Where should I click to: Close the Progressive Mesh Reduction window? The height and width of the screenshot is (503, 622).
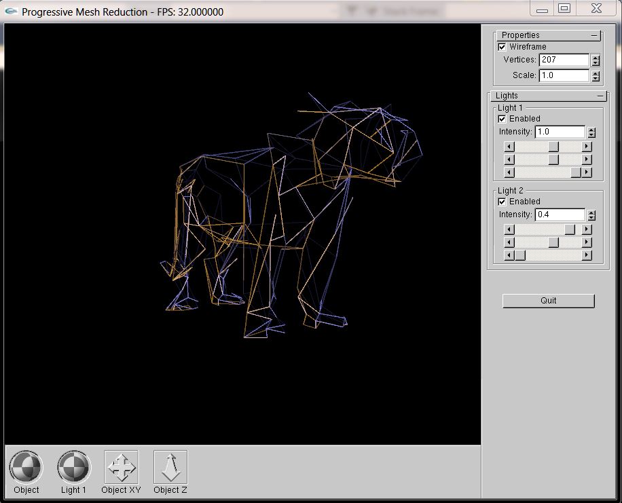click(x=597, y=9)
